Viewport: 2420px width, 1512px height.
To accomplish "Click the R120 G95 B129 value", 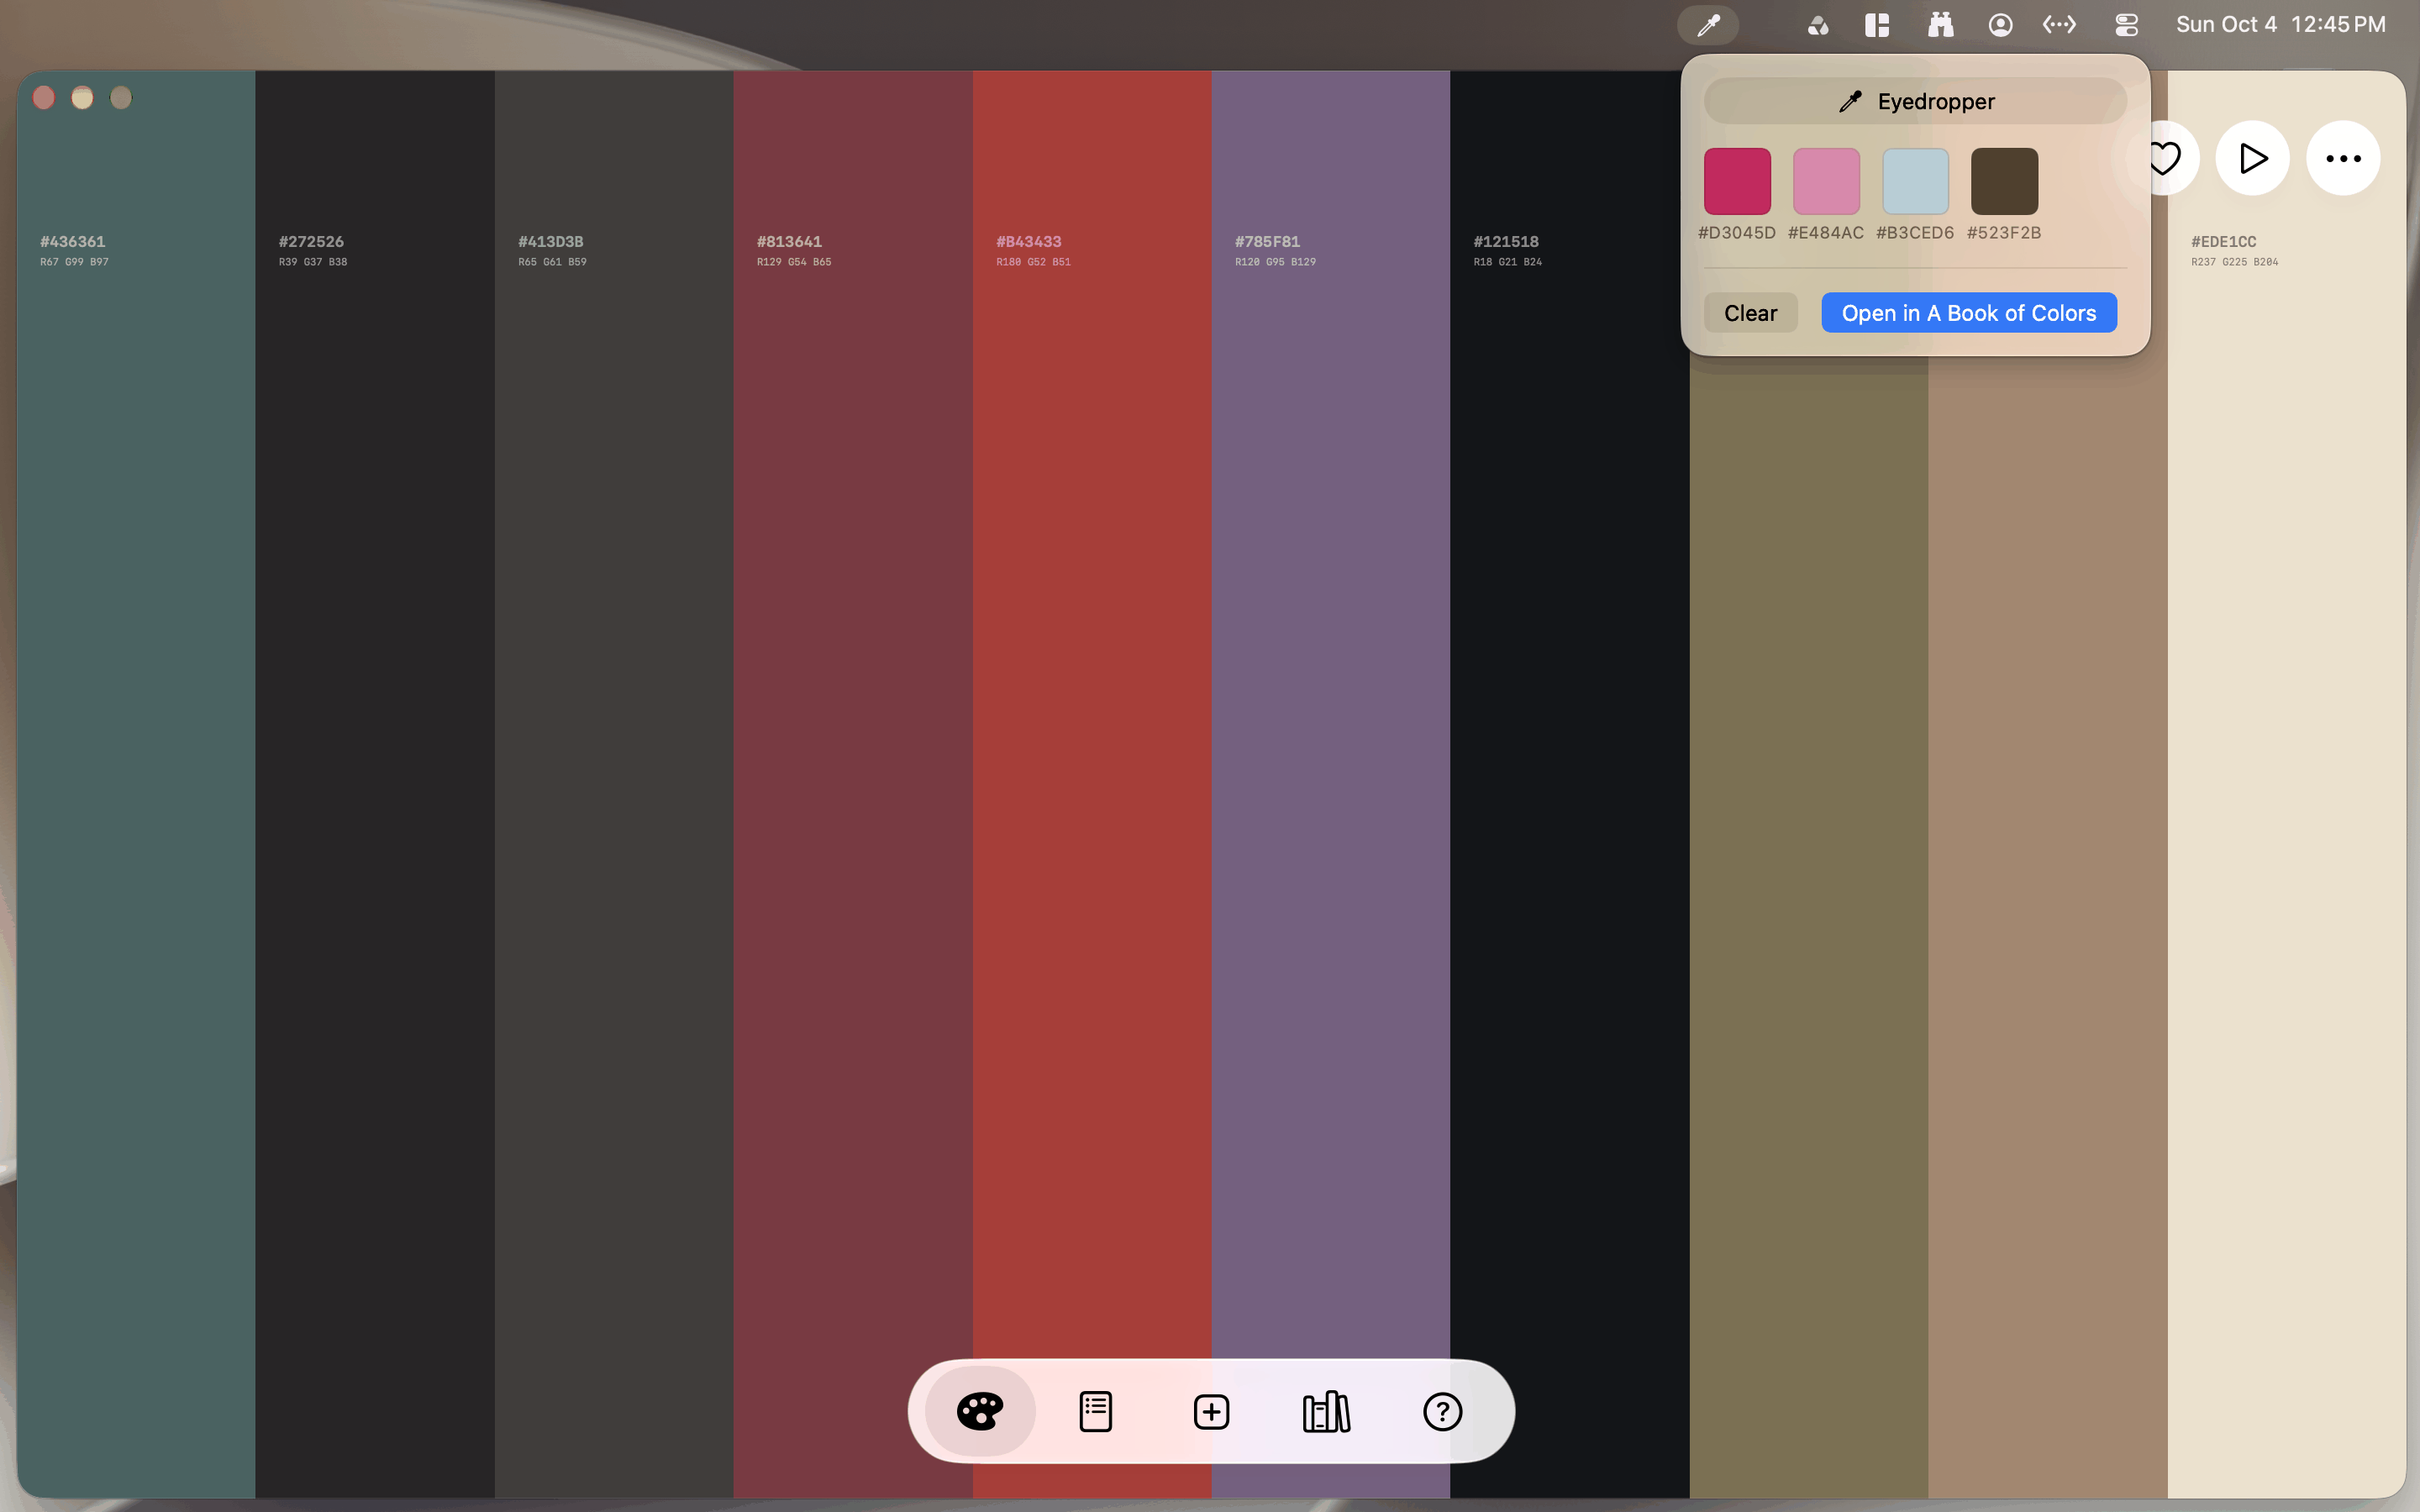I will click(x=1275, y=262).
